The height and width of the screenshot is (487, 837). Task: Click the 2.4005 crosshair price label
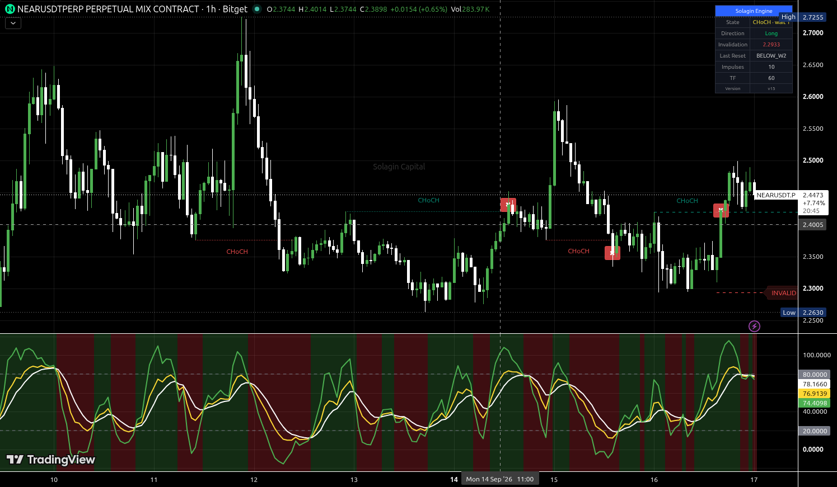coord(813,225)
